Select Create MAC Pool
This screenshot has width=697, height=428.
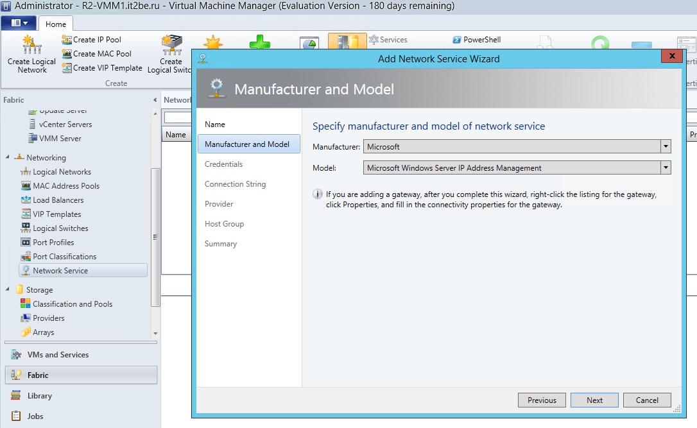[96, 53]
